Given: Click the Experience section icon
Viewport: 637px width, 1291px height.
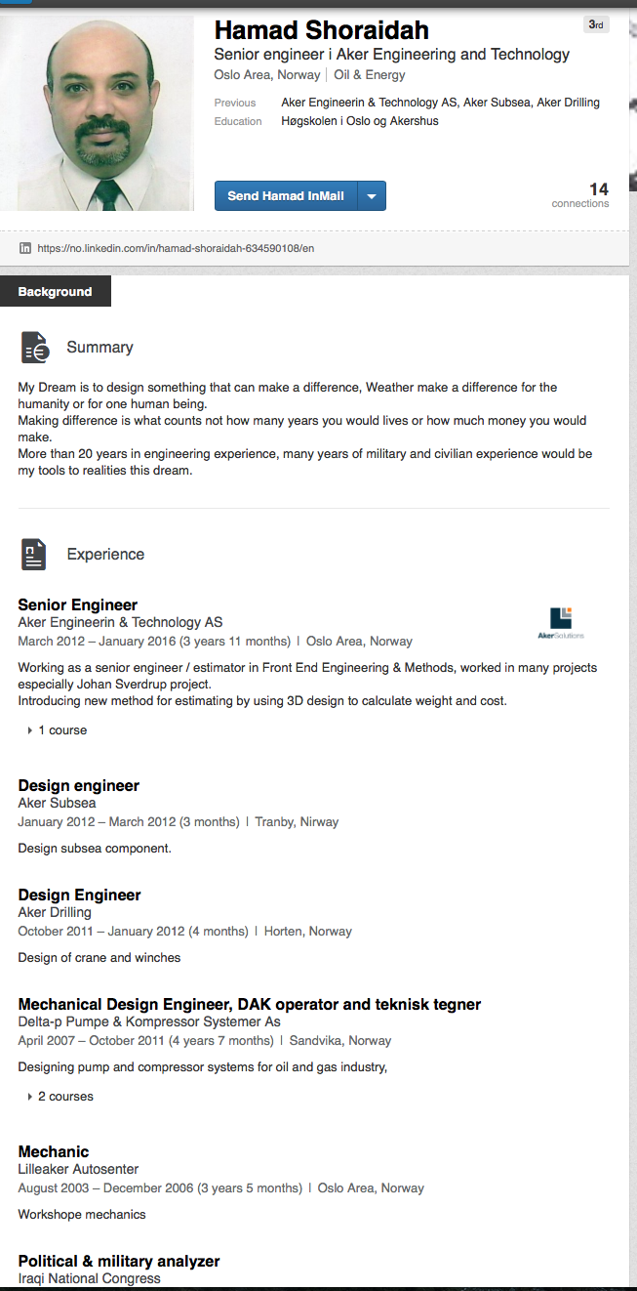Looking at the screenshot, I should coord(34,555).
